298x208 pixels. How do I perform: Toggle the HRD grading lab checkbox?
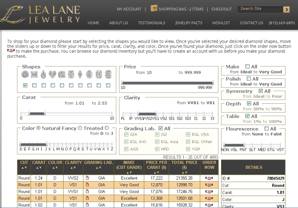[157, 149]
